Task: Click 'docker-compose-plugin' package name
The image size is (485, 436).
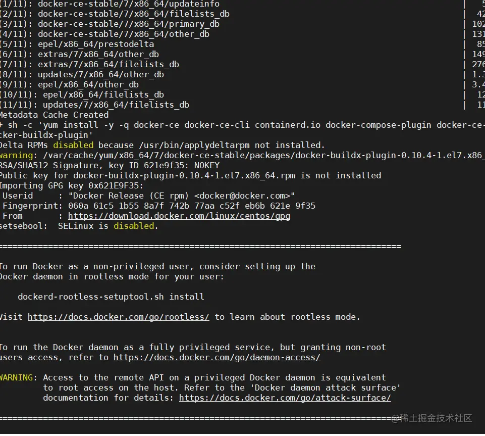Action: [379, 125]
